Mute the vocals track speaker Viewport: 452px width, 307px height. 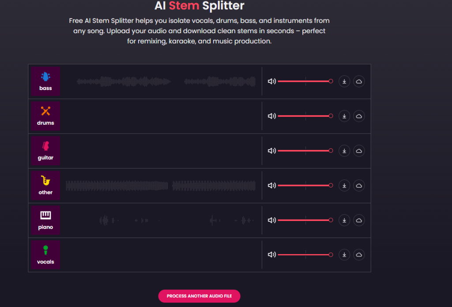(272, 255)
